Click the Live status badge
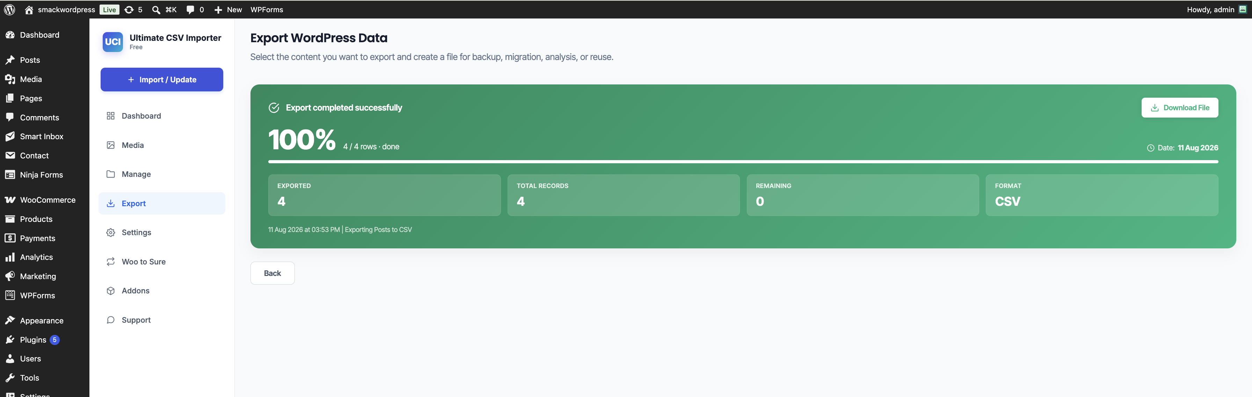This screenshot has width=1252, height=397. (109, 10)
